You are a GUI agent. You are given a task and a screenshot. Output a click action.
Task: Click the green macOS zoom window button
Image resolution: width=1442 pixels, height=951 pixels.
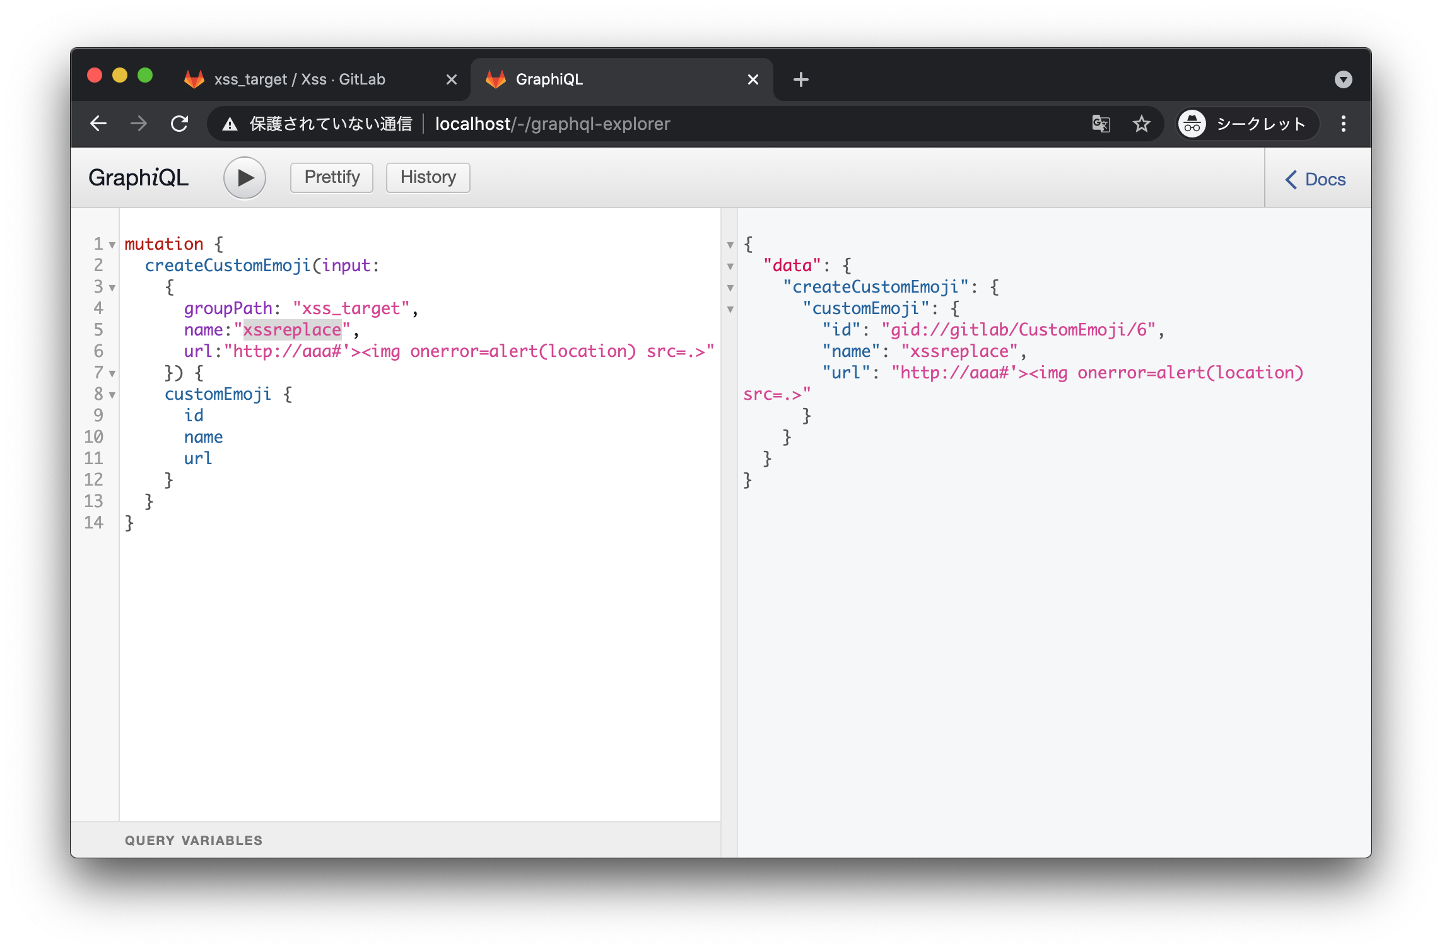click(x=145, y=76)
